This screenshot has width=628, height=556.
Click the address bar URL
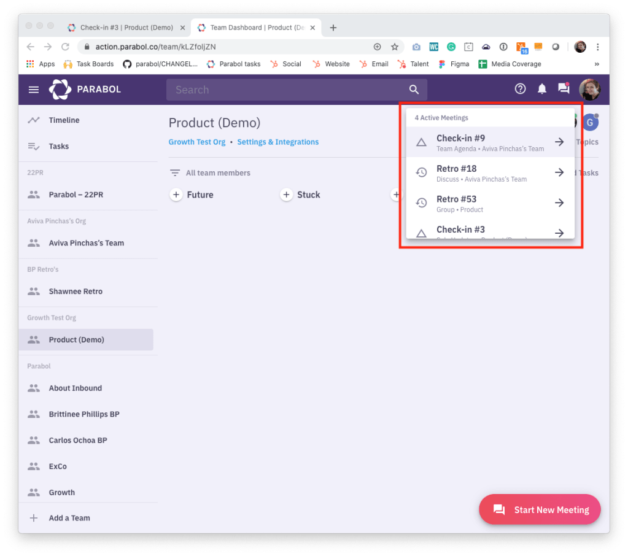coord(155,47)
